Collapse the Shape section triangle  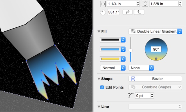click(99, 79)
